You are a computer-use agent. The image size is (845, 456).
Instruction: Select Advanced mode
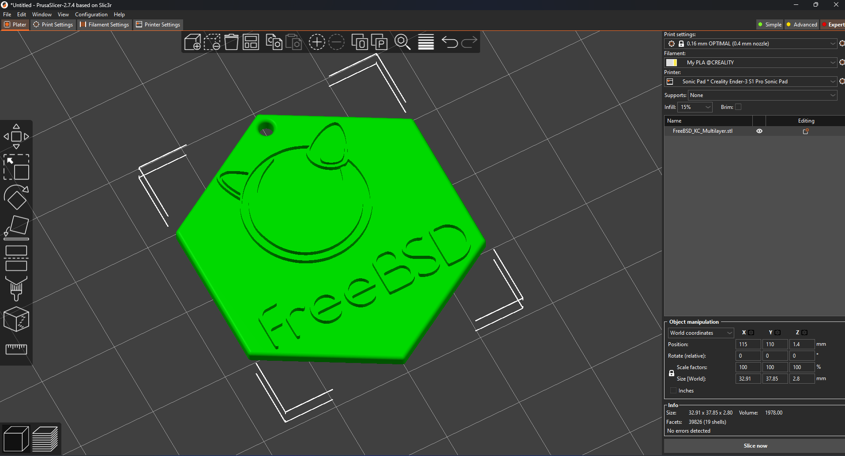tap(802, 25)
